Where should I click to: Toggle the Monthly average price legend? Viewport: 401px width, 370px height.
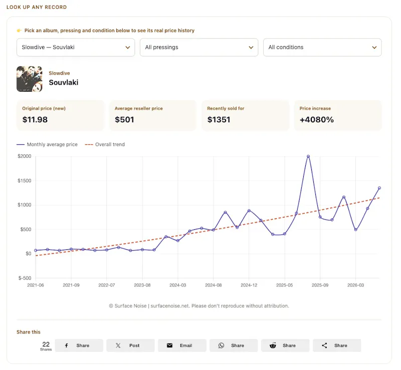(x=47, y=145)
